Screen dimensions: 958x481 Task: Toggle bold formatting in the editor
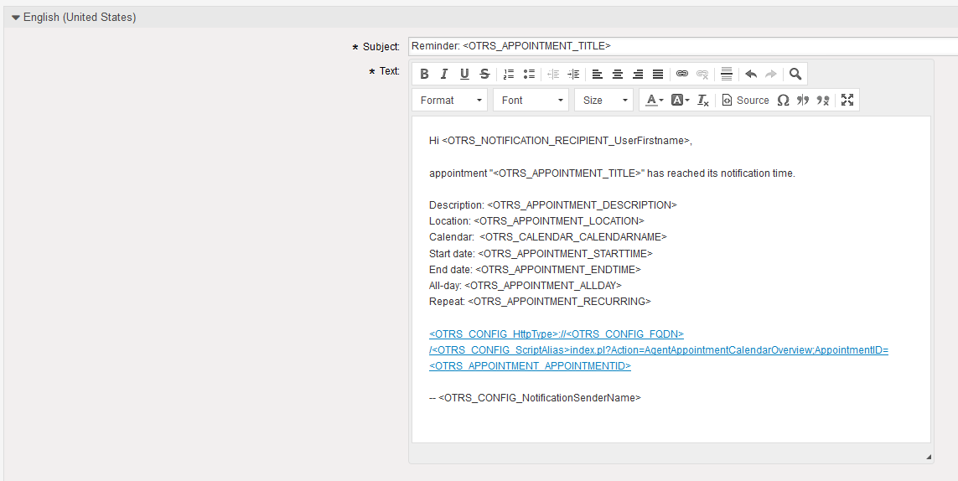(x=424, y=74)
